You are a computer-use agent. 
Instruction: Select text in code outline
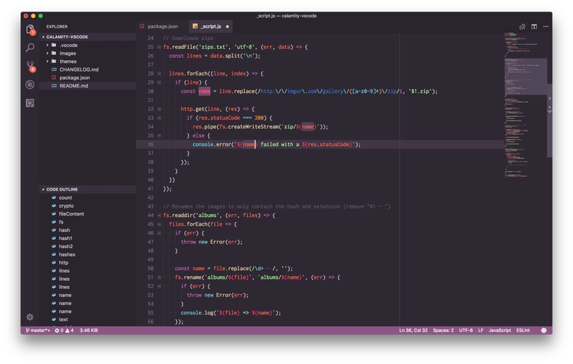(x=87, y=320)
